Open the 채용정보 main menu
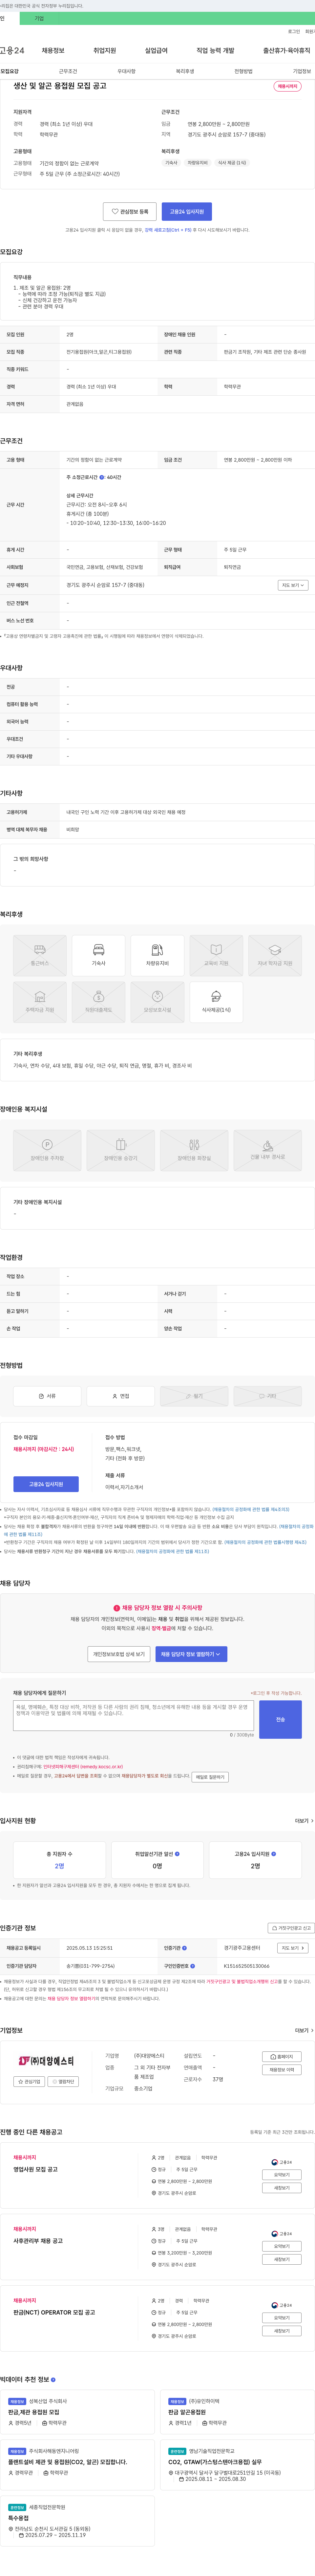This screenshot has height=2576, width=315. pyautogui.click(x=53, y=50)
